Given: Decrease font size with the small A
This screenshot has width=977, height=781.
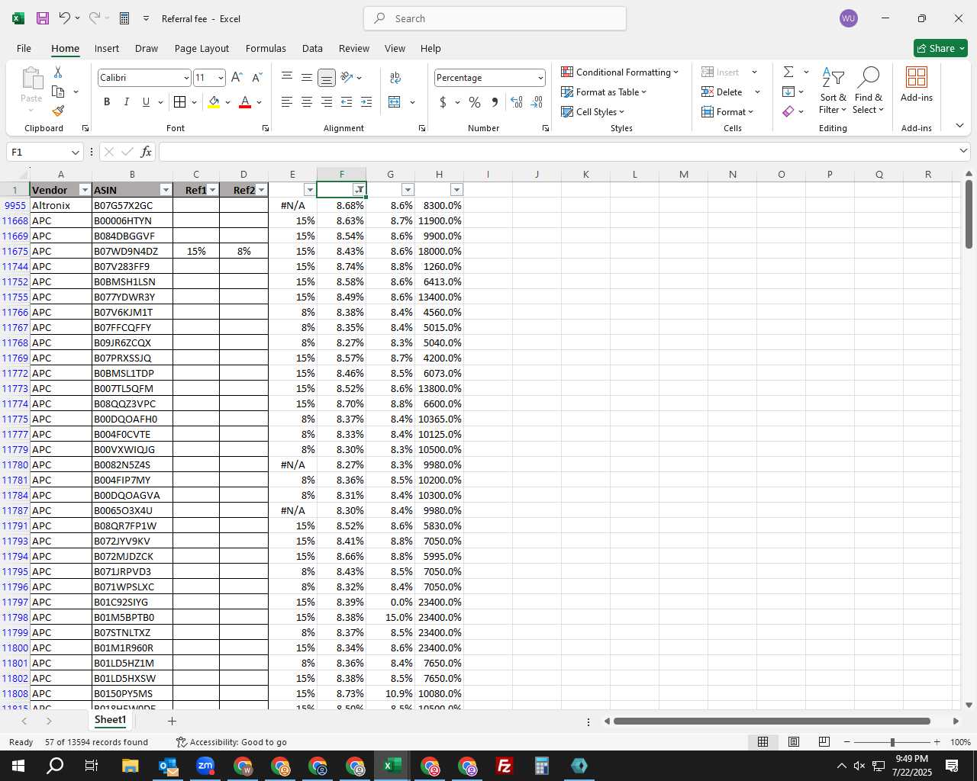Looking at the screenshot, I should pyautogui.click(x=256, y=77).
